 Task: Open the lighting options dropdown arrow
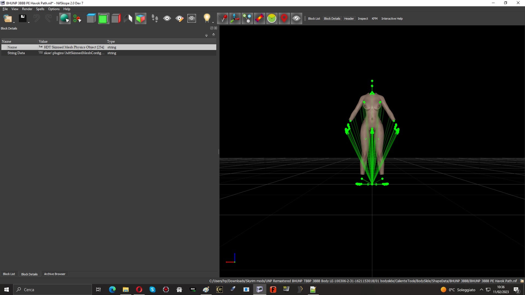tap(213, 22)
